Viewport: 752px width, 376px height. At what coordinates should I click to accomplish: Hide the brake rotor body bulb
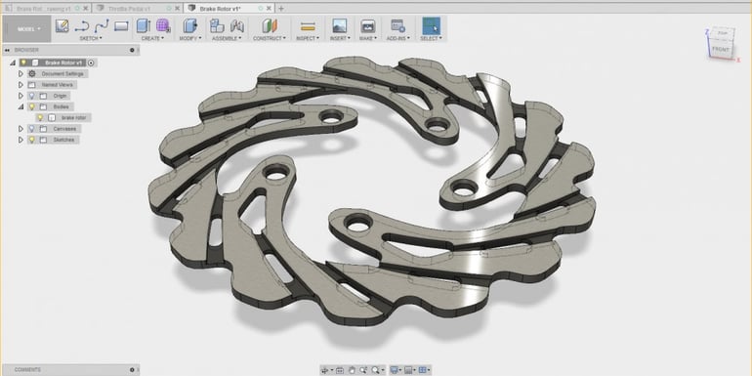41,118
